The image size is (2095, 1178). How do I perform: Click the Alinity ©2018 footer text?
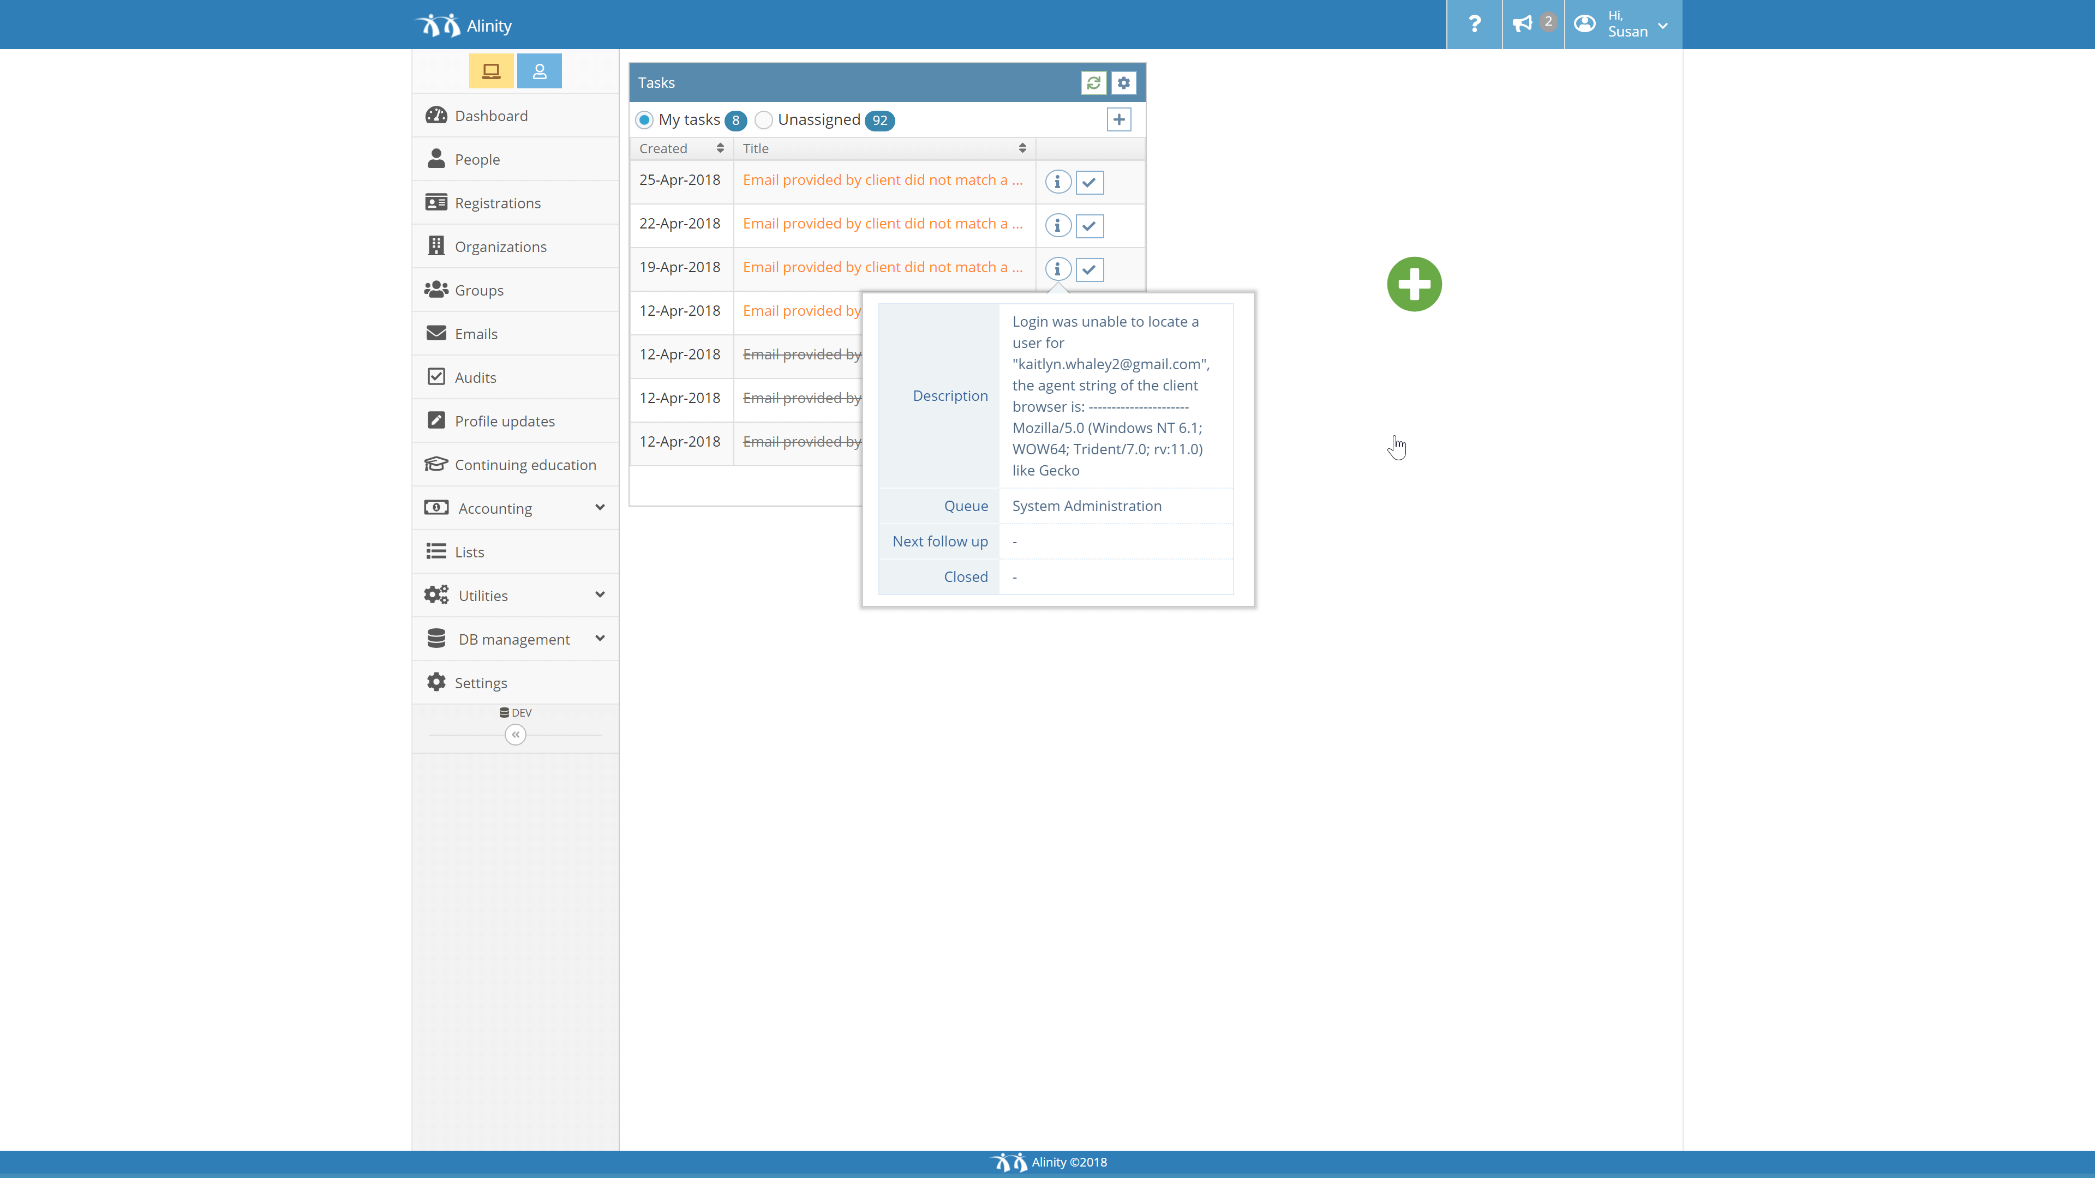tap(1069, 1163)
